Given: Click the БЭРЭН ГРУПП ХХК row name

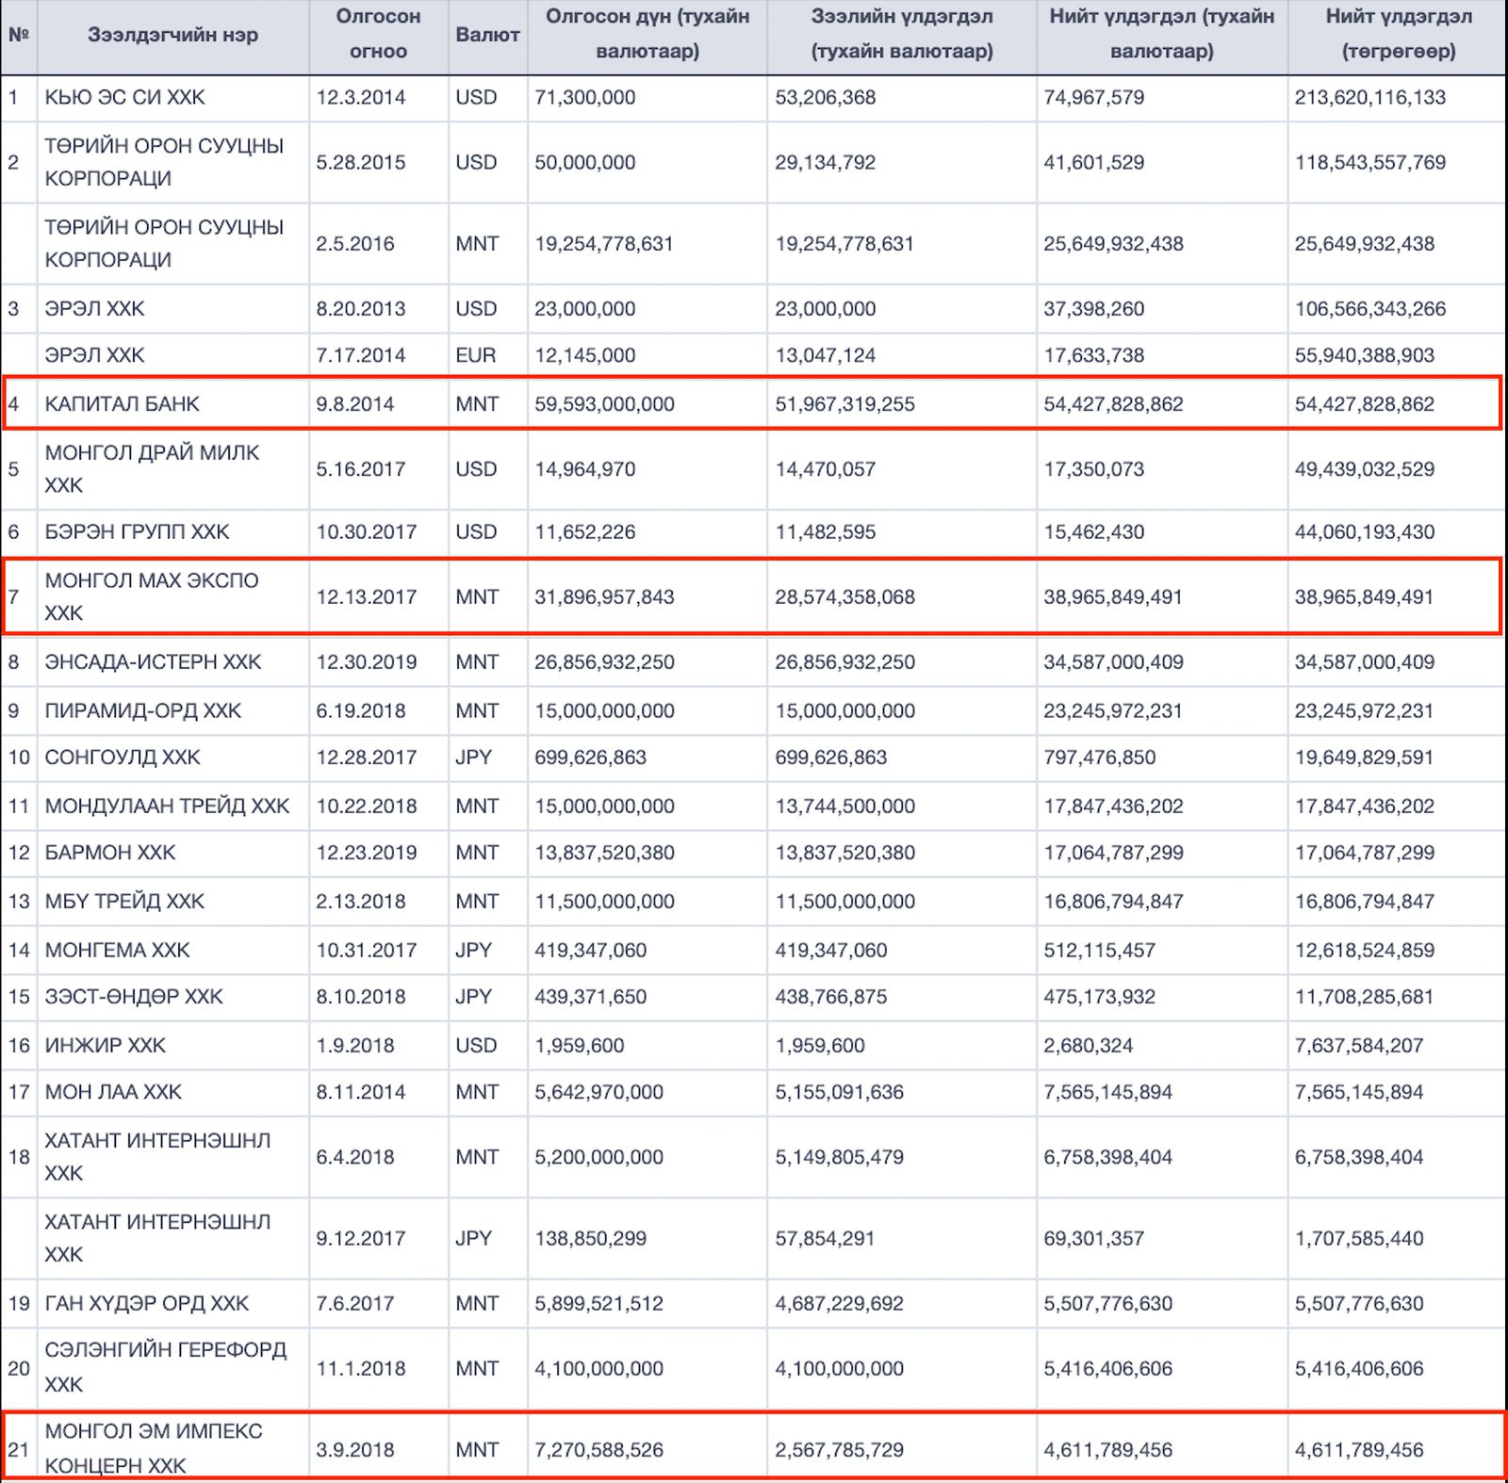Looking at the screenshot, I should pyautogui.click(x=137, y=531).
